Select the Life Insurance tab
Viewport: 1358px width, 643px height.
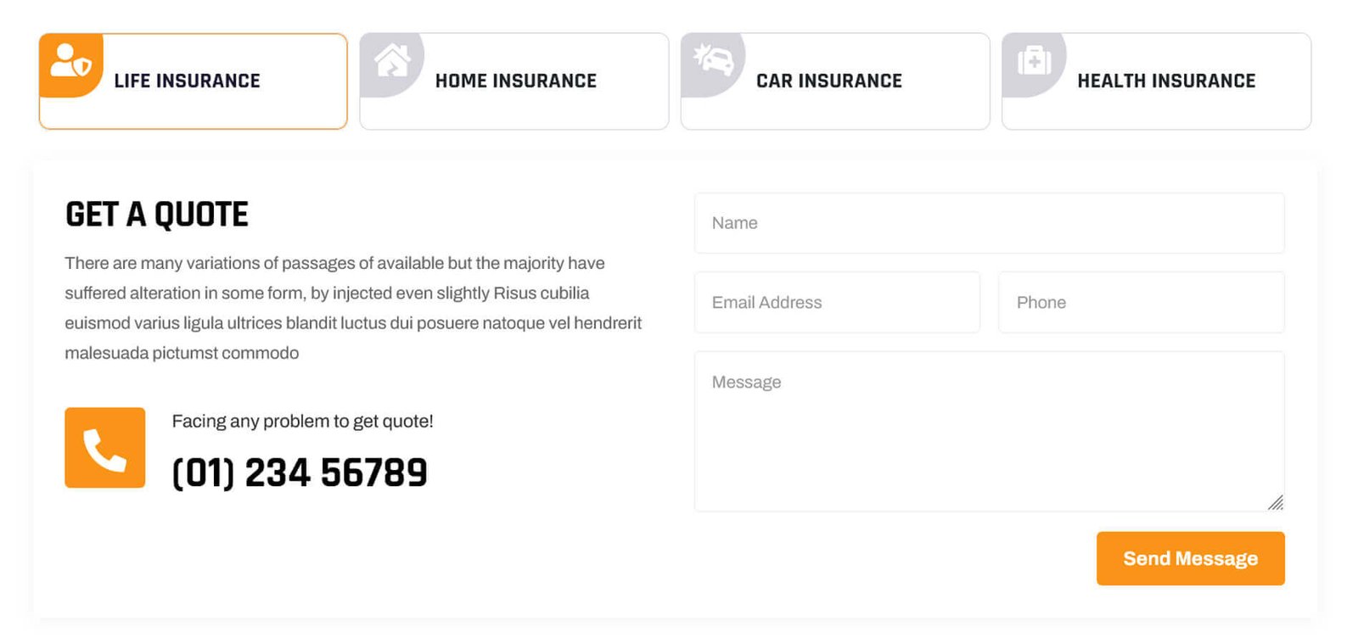coord(194,81)
